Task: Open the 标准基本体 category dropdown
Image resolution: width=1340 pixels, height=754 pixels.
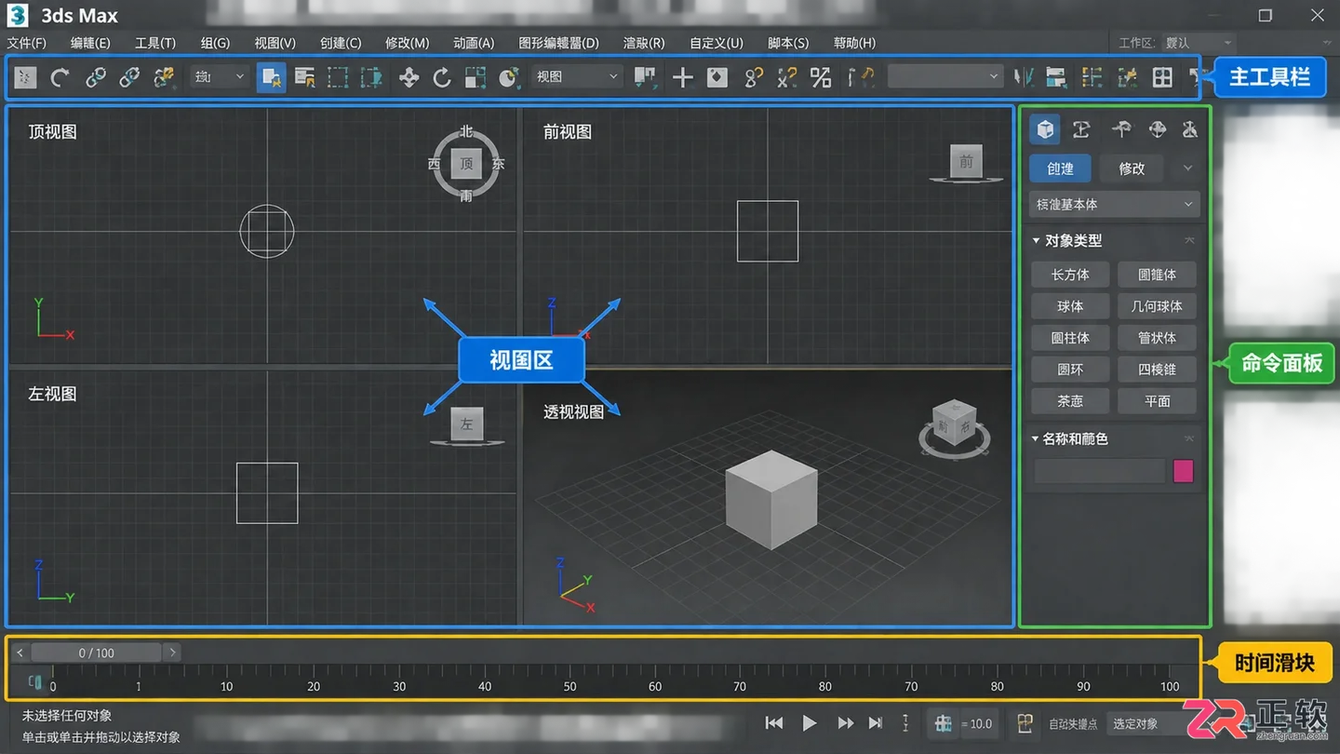Action: click(1115, 204)
